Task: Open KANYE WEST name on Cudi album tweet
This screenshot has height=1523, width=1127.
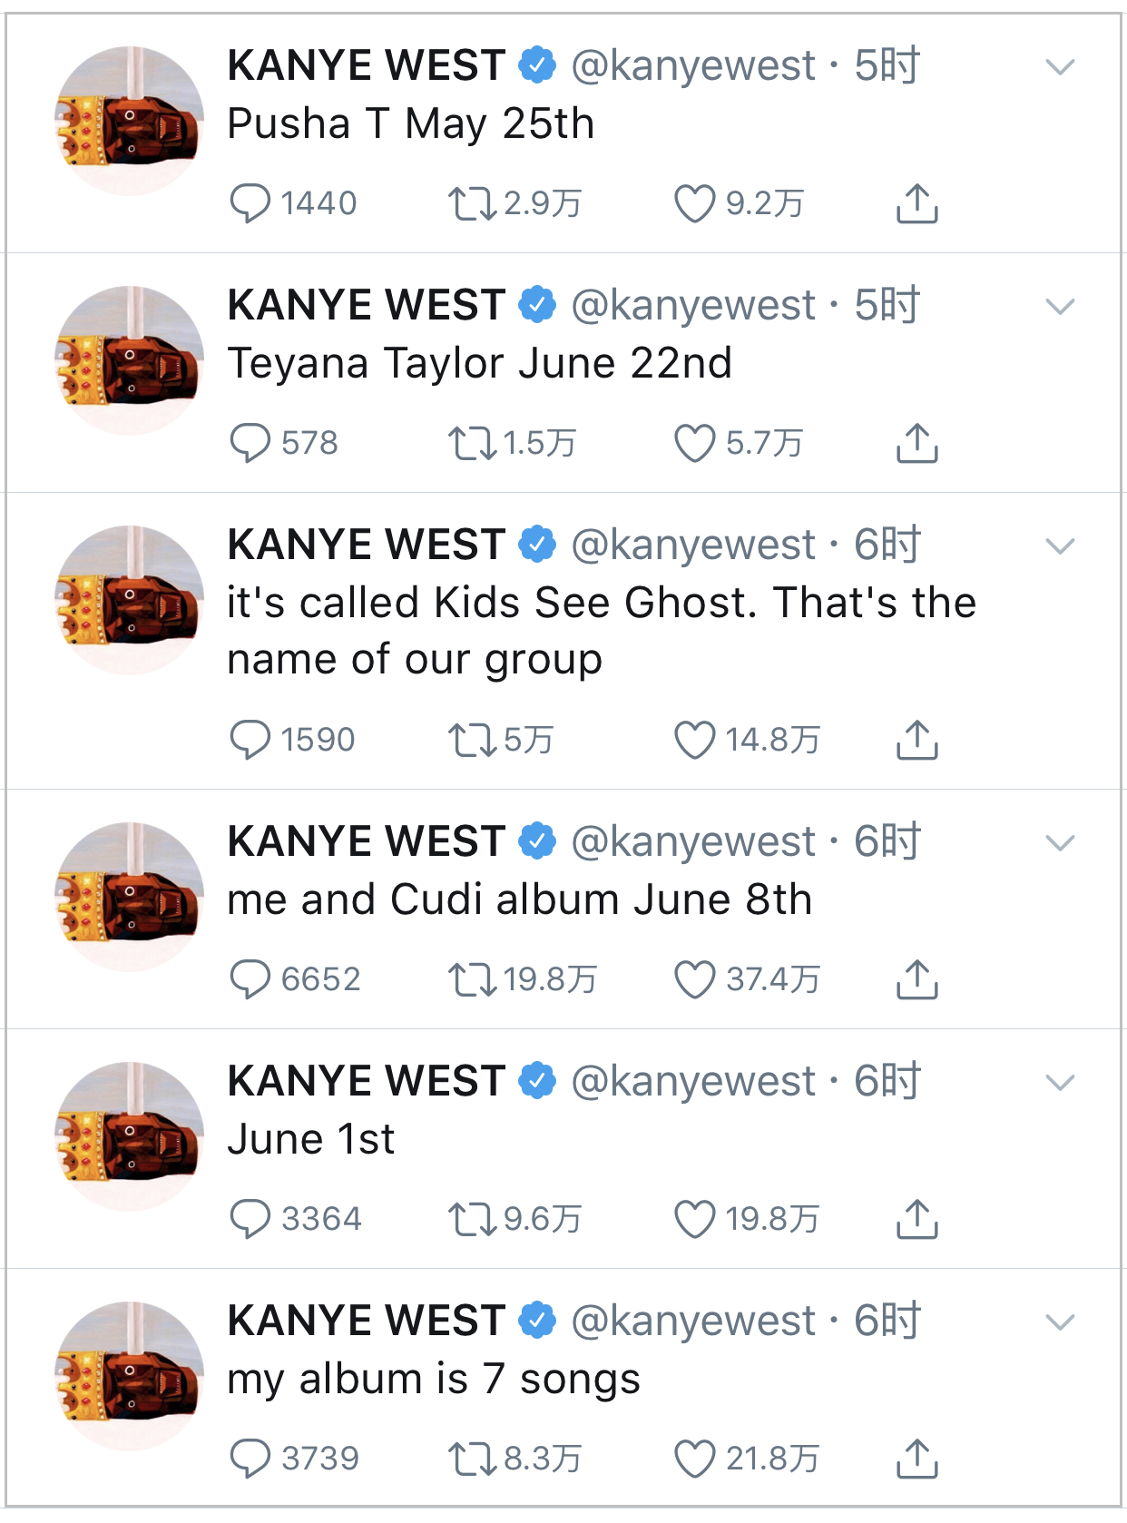Action: pos(366,841)
